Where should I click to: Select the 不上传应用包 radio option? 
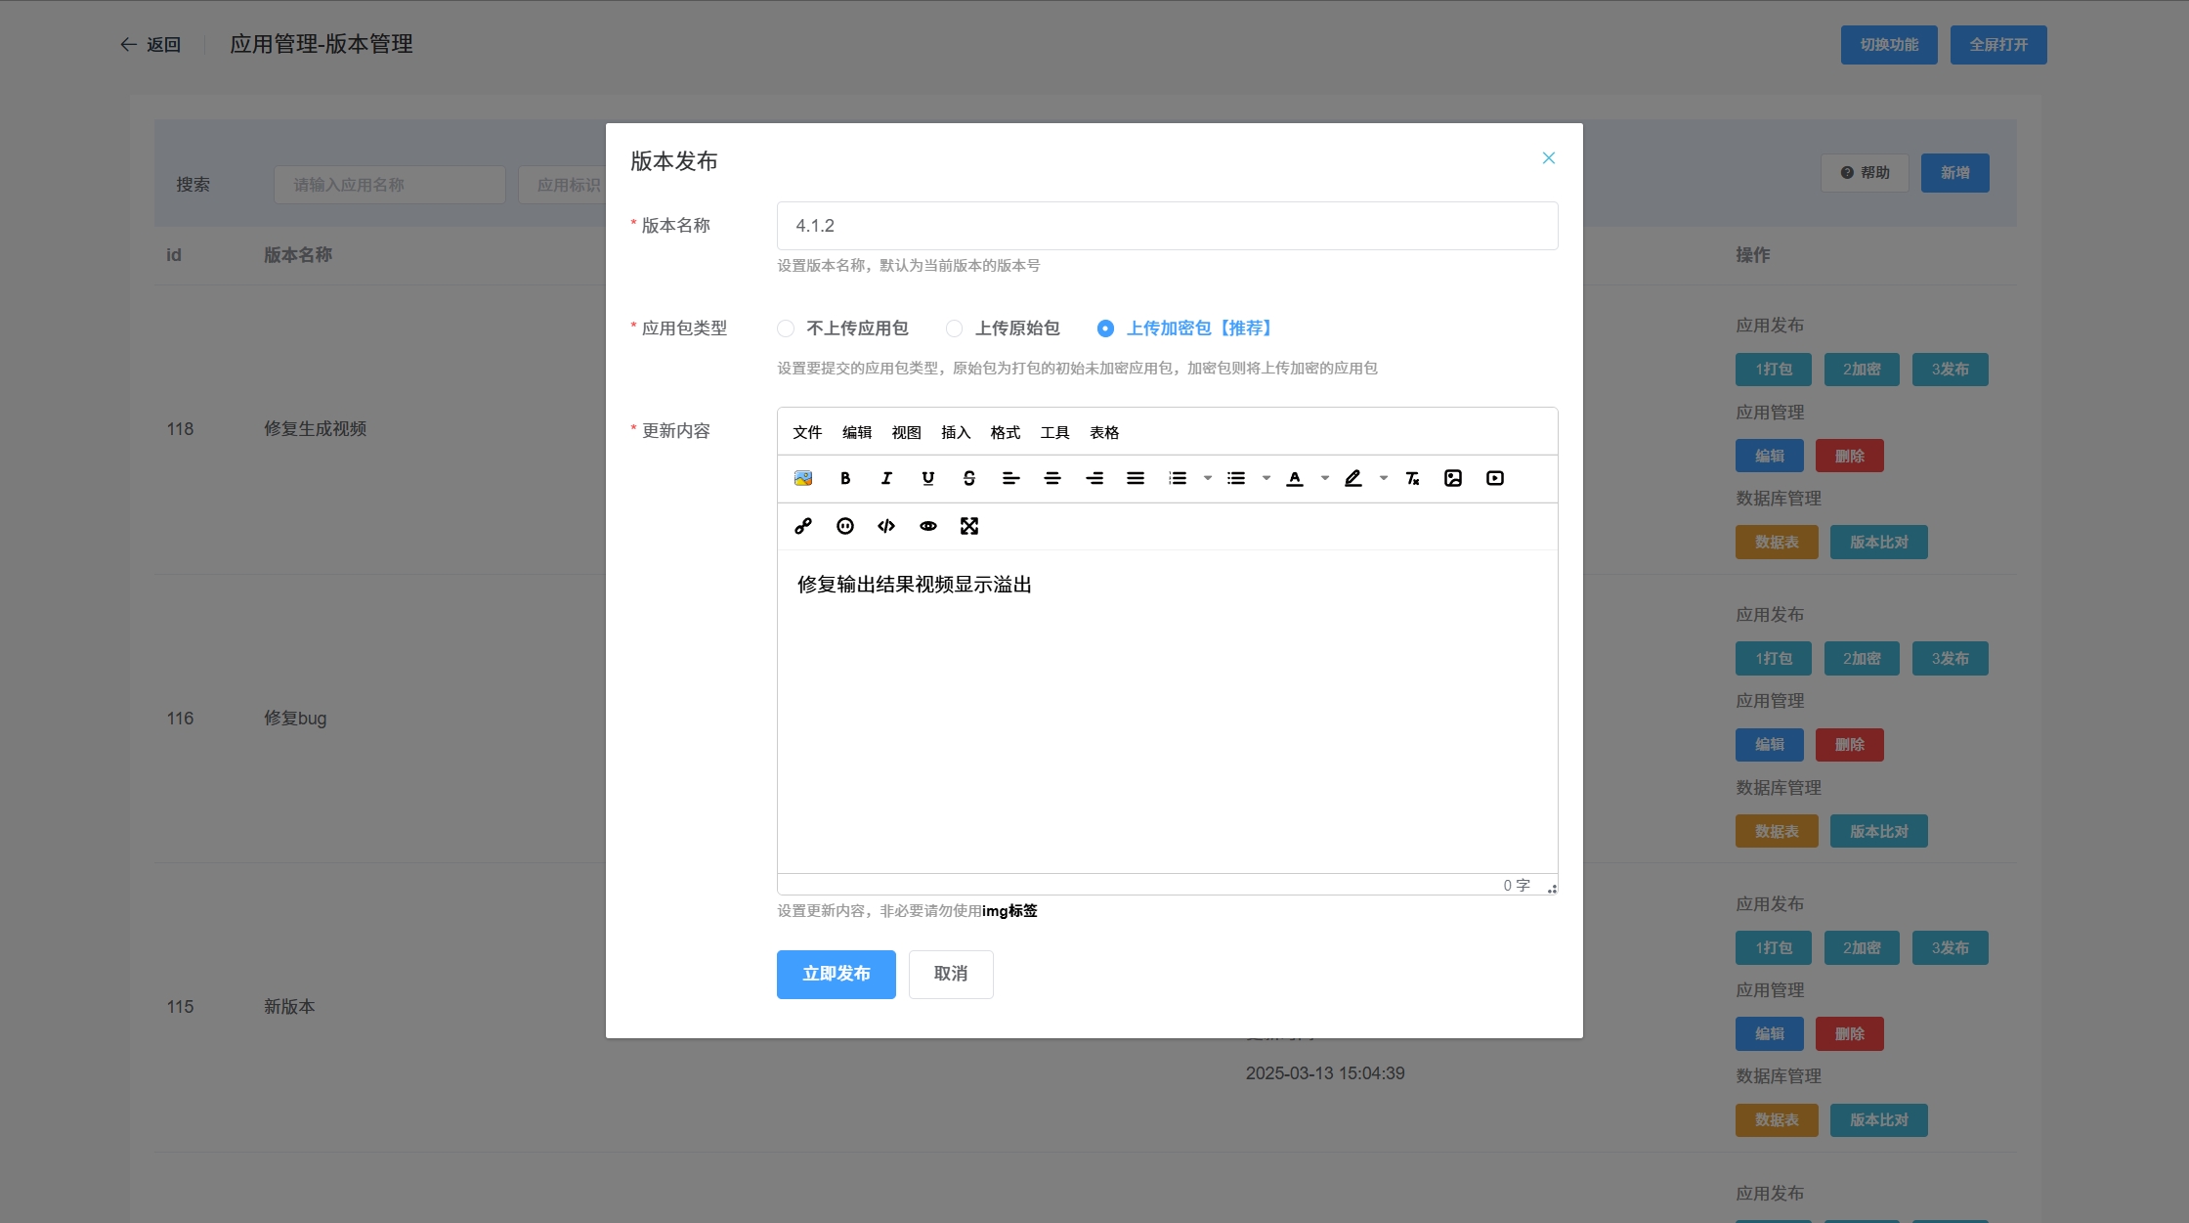coord(786,328)
